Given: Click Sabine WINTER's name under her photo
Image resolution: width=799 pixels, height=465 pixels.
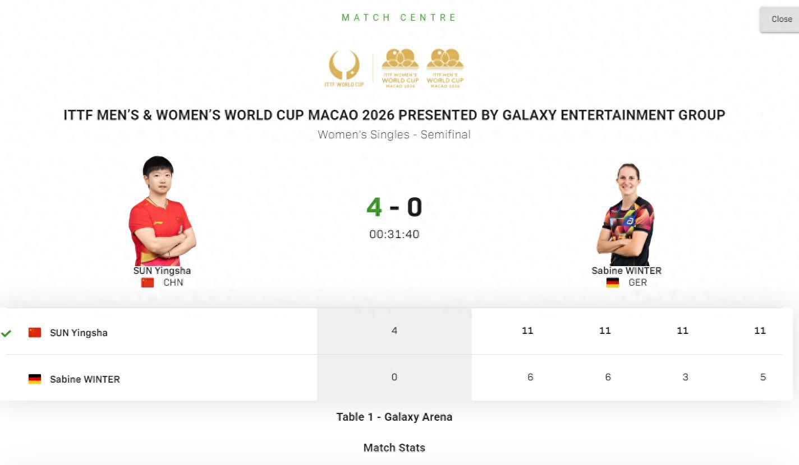Looking at the screenshot, I should coord(626,271).
